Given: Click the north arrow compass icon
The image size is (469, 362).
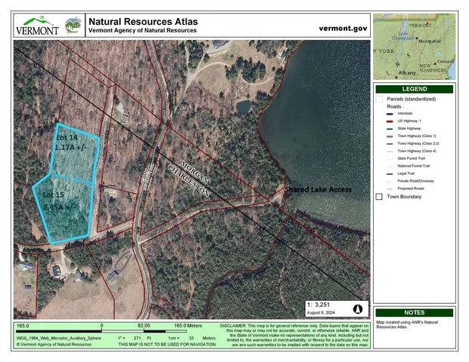Looking at the screenshot, I should [358, 309].
